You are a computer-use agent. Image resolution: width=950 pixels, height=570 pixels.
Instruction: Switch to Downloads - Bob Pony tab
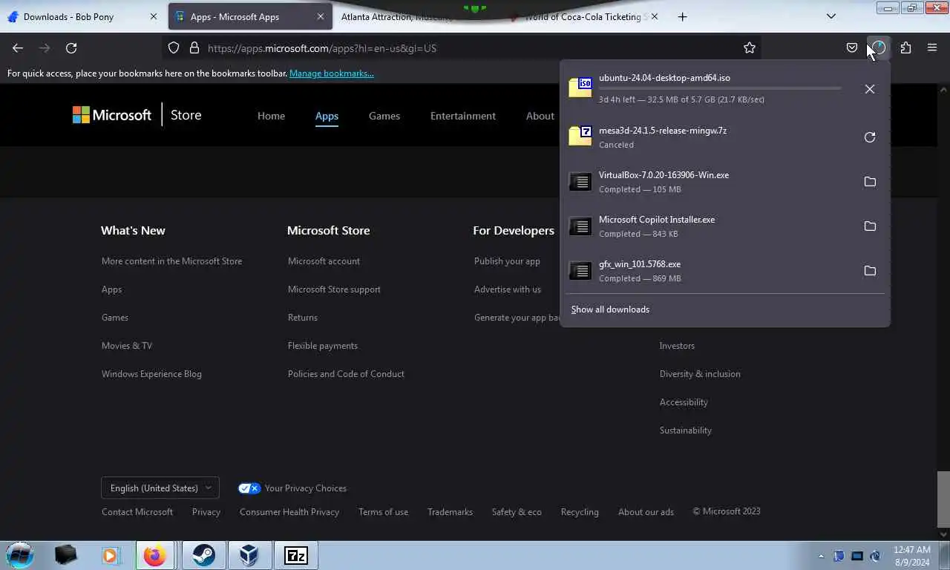(80, 16)
